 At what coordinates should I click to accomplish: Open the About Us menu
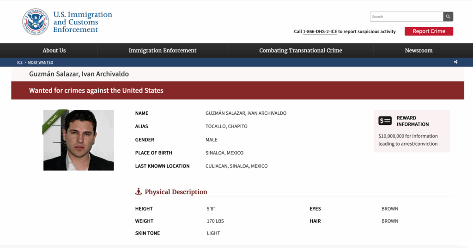pos(54,50)
